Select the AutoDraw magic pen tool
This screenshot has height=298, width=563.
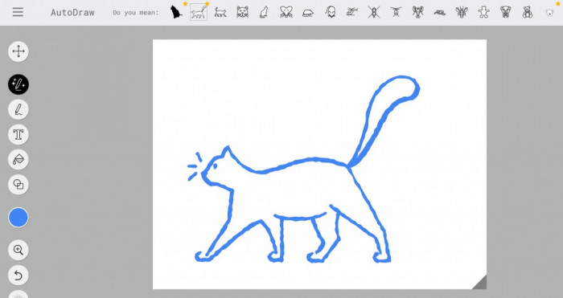tap(18, 84)
